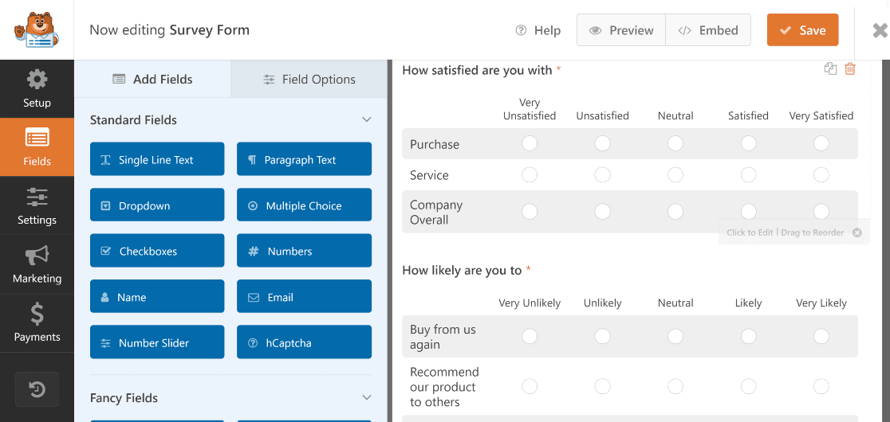
Task: Add a Numbers field
Action: [304, 250]
